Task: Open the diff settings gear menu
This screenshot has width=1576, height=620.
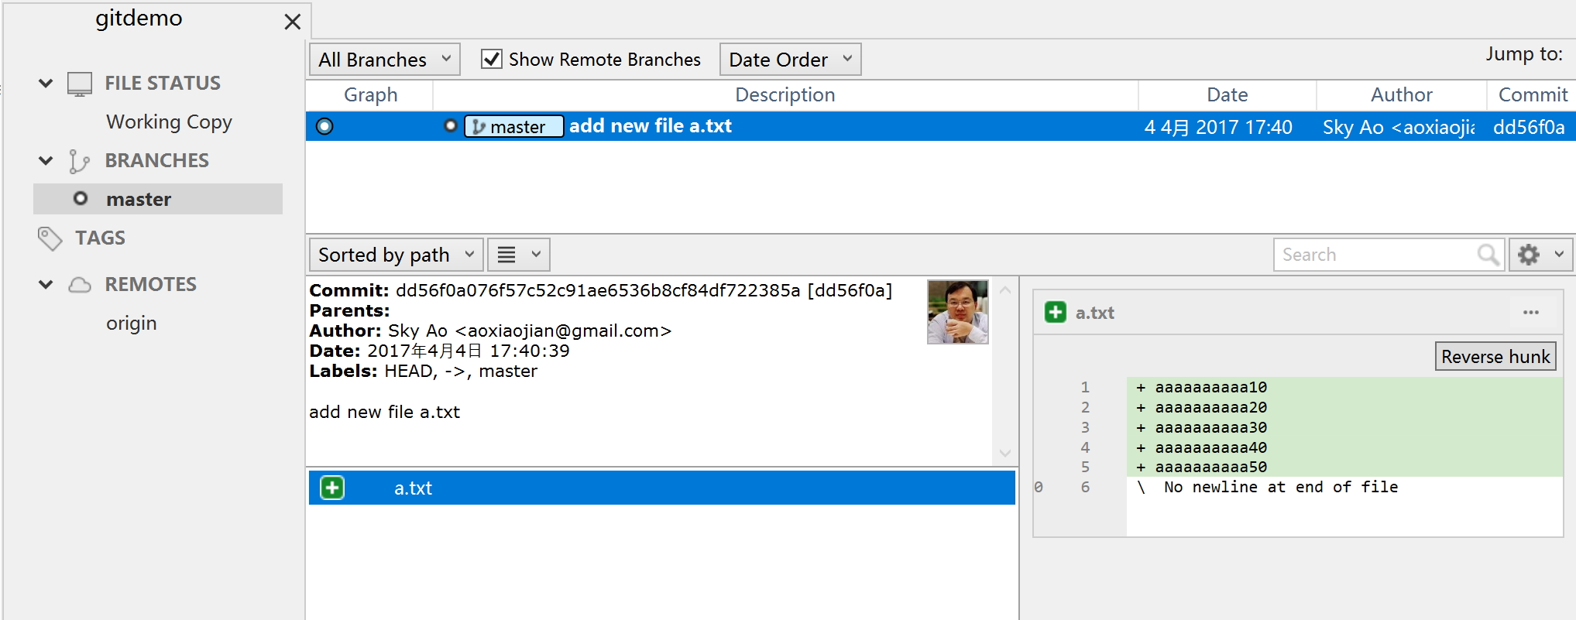Action: [x=1540, y=255]
